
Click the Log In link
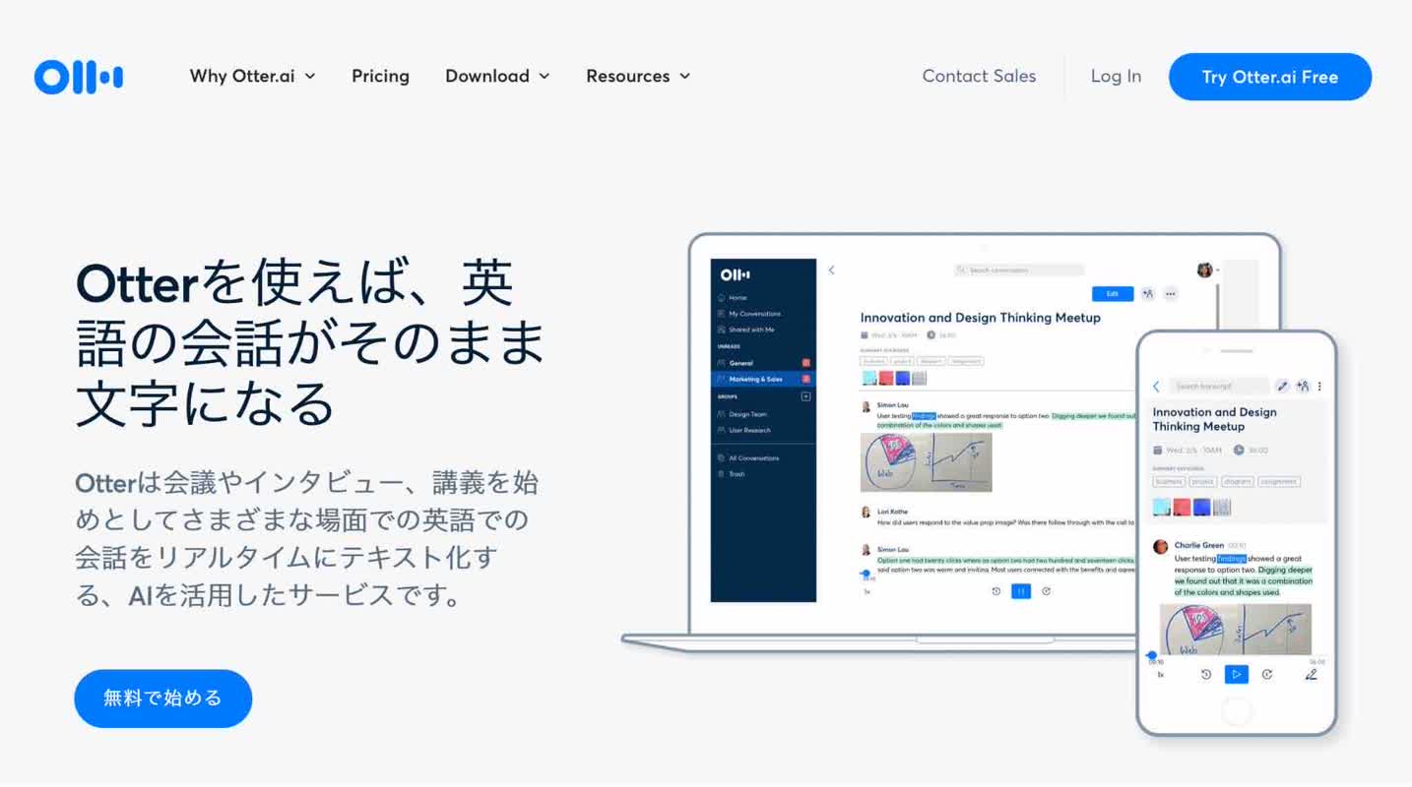click(1116, 76)
